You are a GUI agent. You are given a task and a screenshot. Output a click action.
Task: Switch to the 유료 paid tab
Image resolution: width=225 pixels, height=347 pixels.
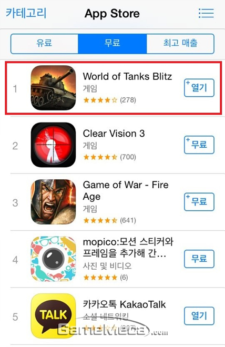click(44, 44)
